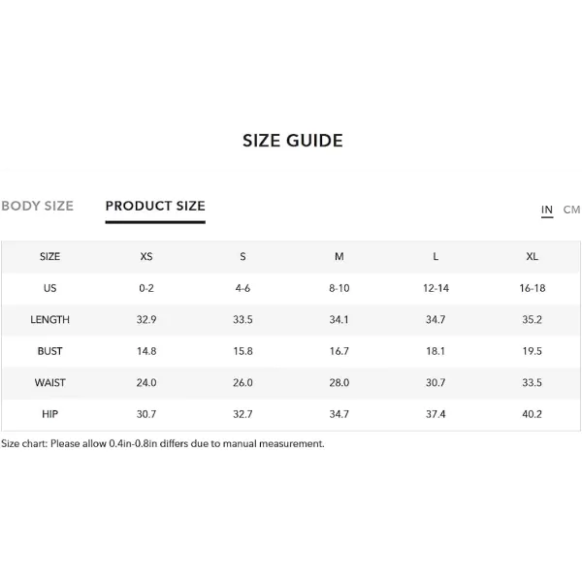The image size is (582, 582).
Task: Toggle units to CM
Action: coord(571,210)
